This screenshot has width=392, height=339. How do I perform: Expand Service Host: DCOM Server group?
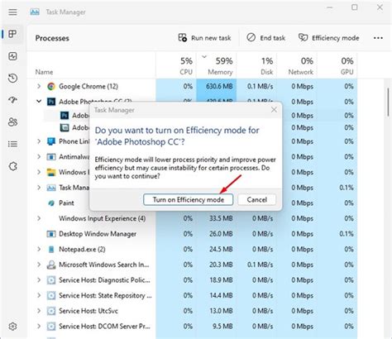pos(39,327)
